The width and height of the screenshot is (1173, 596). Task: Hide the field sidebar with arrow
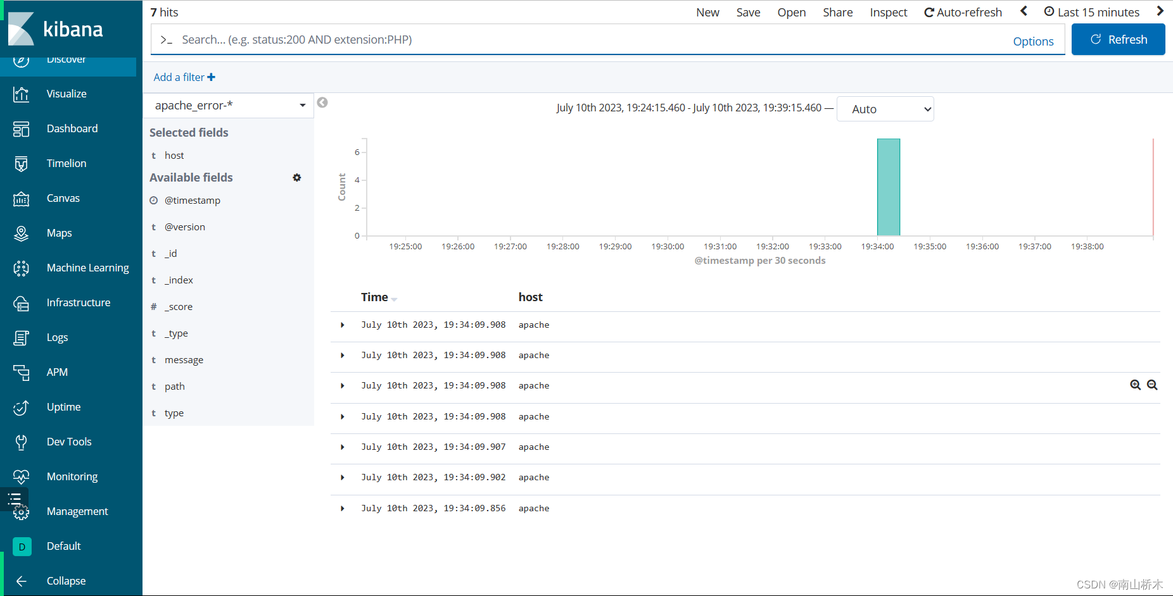coord(322,102)
